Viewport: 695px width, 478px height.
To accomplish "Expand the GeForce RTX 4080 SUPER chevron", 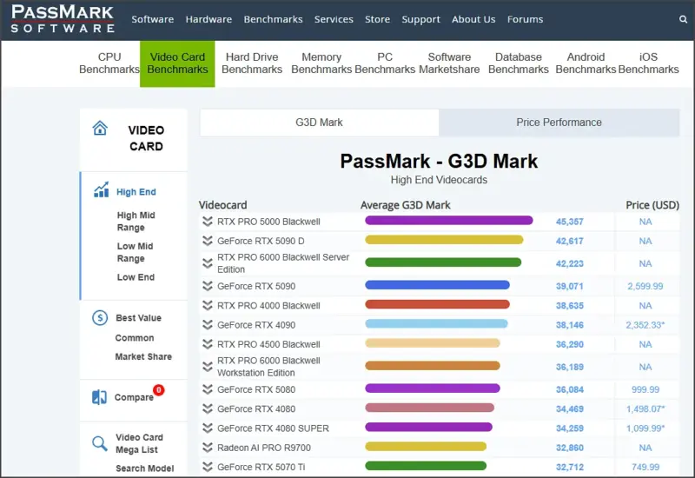I will click(208, 428).
